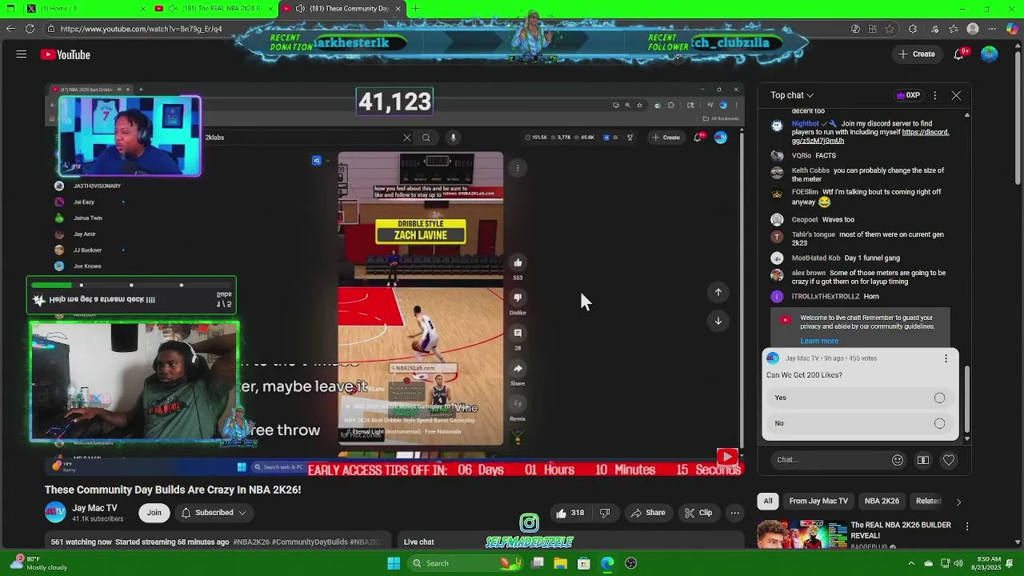
Task: Vote Yes in the likes poll
Action: coord(860,398)
